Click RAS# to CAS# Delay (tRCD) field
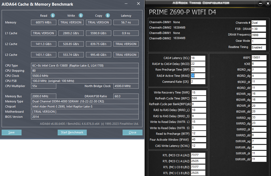Screen dimensions: 271x176 coord(198,64)
